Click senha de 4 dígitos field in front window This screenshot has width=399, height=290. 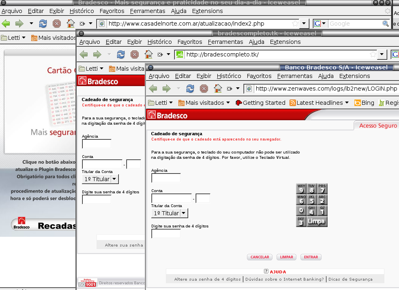166,234
